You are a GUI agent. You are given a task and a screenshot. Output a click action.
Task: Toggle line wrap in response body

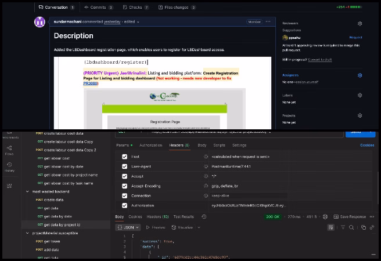coord(330,227)
